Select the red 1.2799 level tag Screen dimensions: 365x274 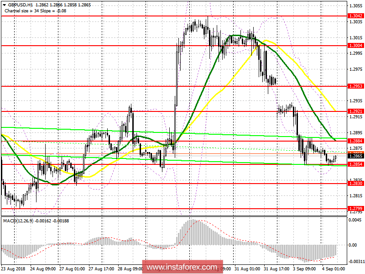(x=356, y=208)
